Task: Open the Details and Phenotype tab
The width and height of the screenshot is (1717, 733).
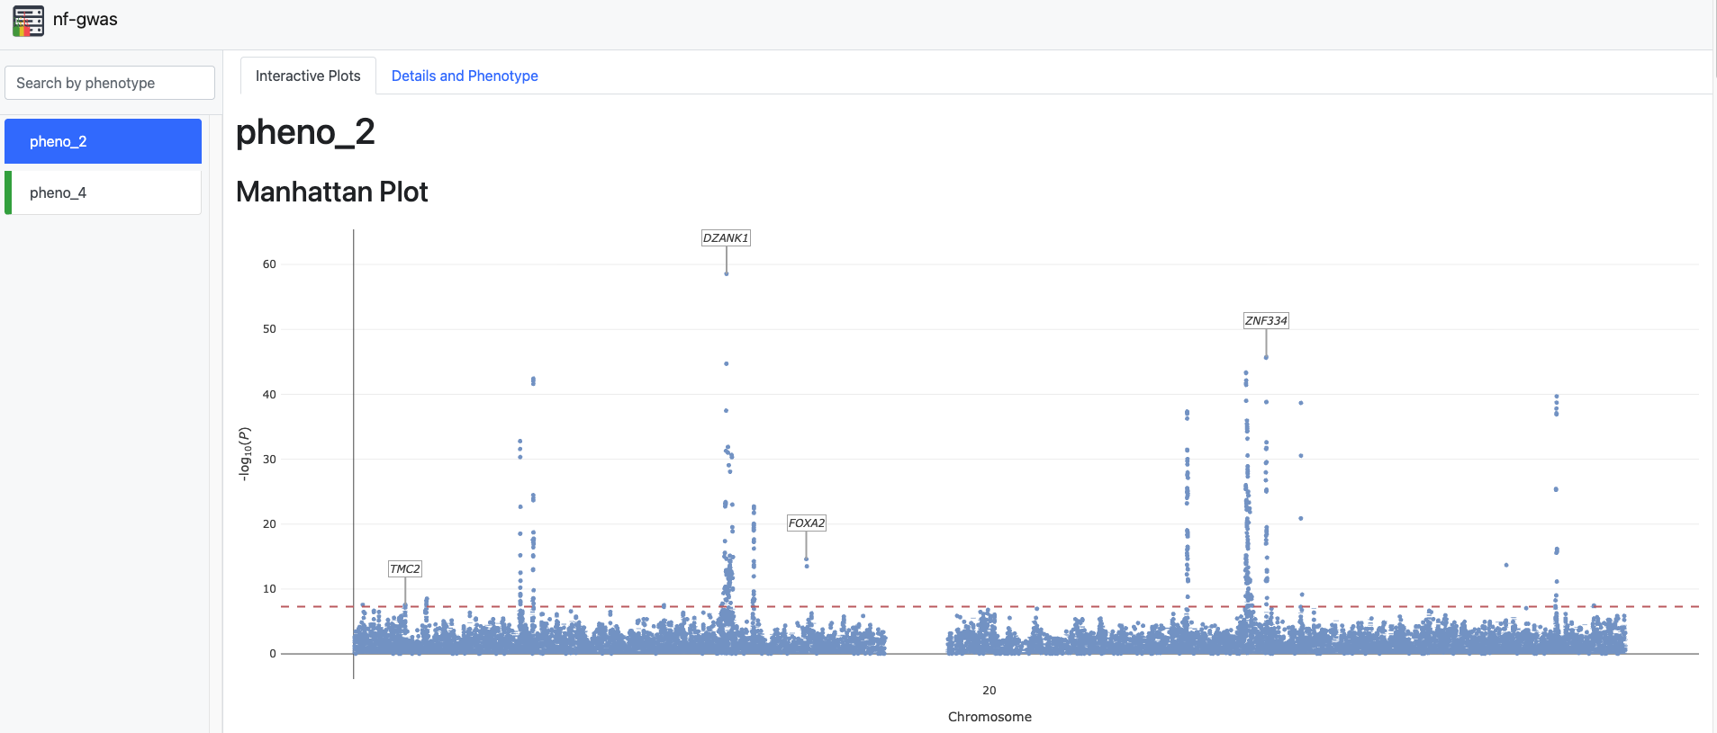Action: click(465, 76)
